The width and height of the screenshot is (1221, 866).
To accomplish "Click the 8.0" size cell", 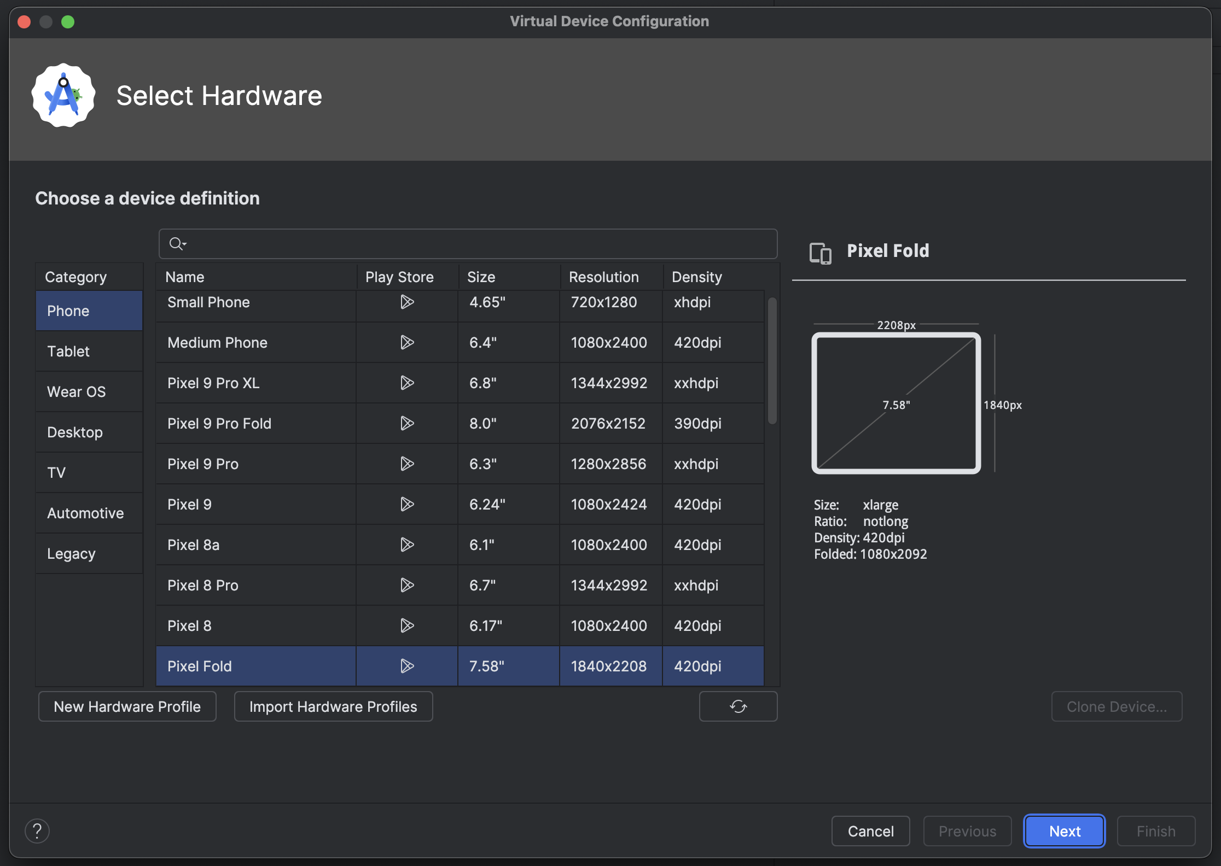I will point(509,423).
